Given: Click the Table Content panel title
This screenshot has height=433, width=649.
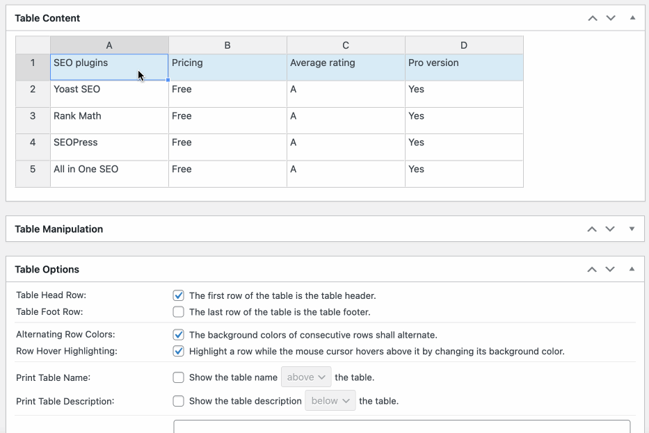Looking at the screenshot, I should (x=47, y=18).
